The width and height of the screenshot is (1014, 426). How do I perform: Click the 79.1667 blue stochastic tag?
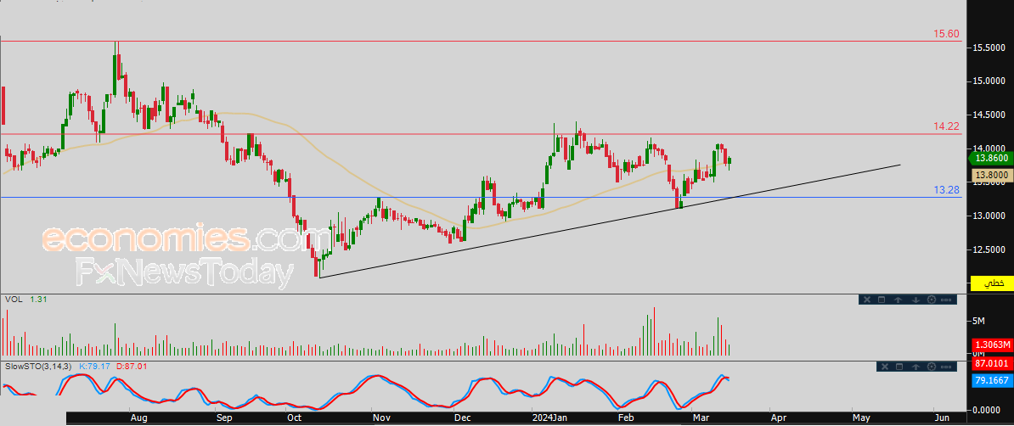point(993,381)
